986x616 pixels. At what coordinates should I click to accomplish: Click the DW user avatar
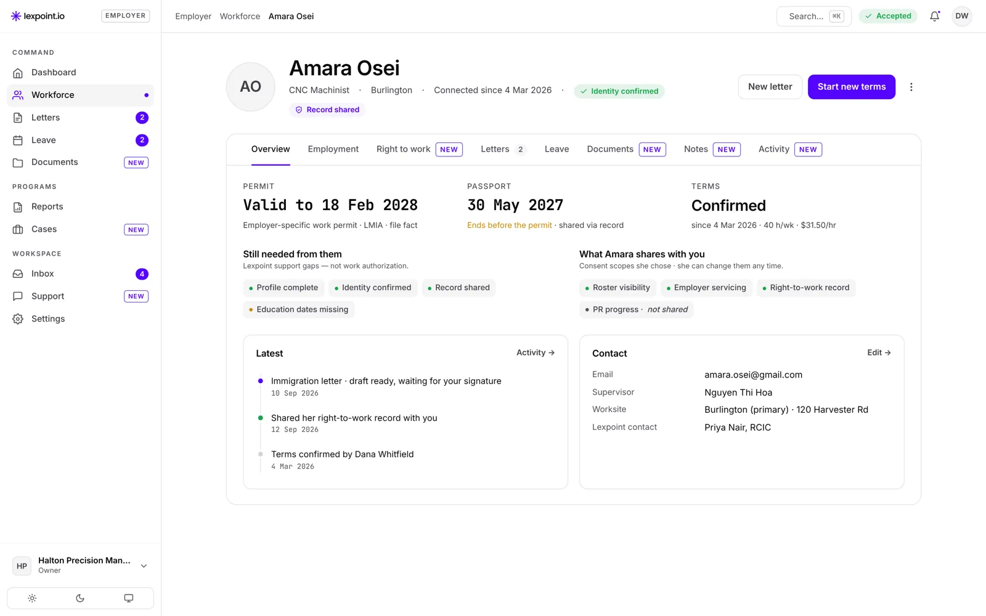(961, 16)
